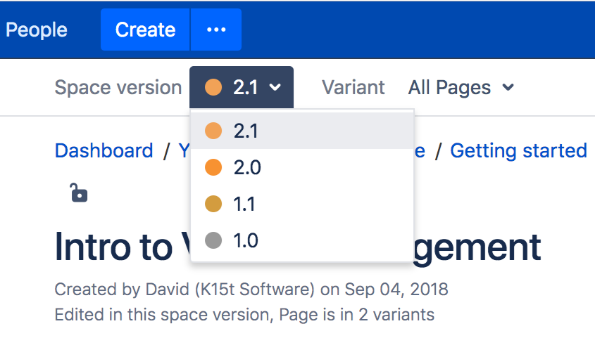Click the unlocked padlock restrictions icon

pyautogui.click(x=79, y=192)
